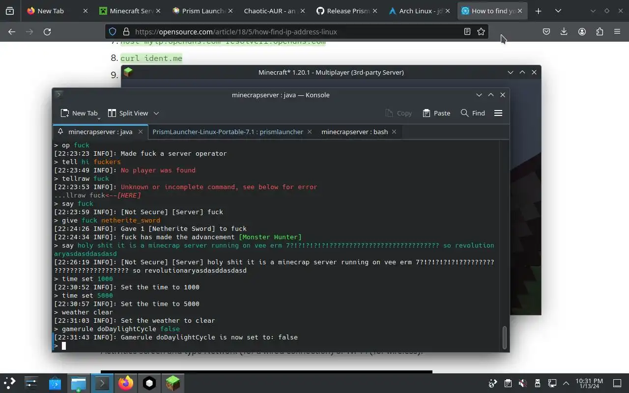Open the KDE application launcher
Screen dimensions: 629x393
tap(10, 383)
